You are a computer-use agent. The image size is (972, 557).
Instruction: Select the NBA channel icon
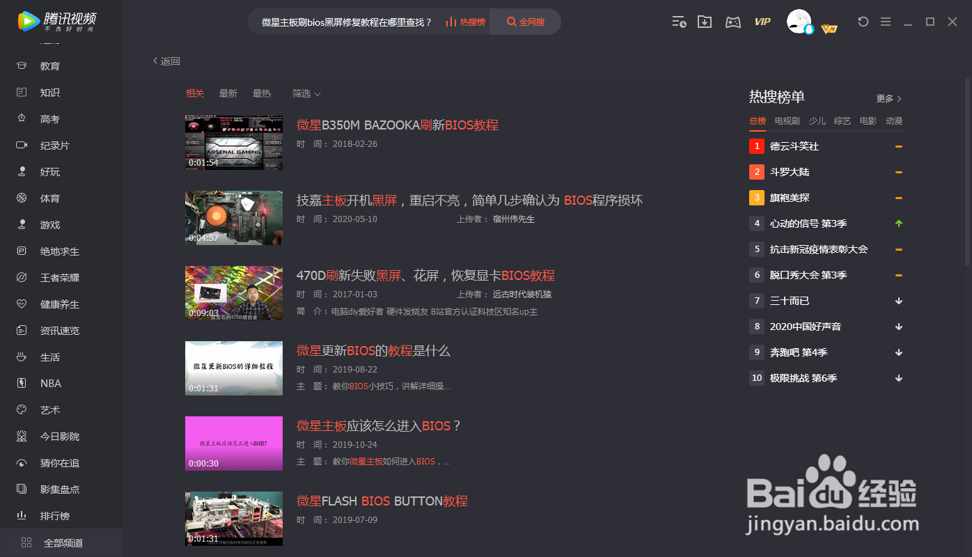pos(22,384)
